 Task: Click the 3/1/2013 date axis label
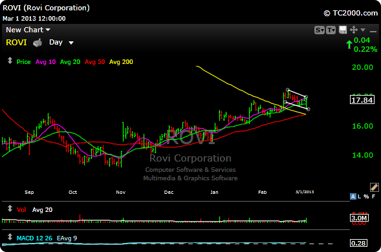[305, 192]
